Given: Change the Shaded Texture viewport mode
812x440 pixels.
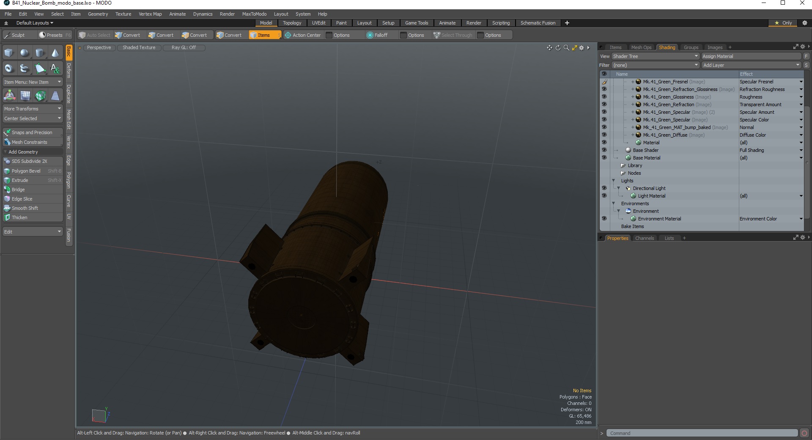Looking at the screenshot, I should (139, 47).
